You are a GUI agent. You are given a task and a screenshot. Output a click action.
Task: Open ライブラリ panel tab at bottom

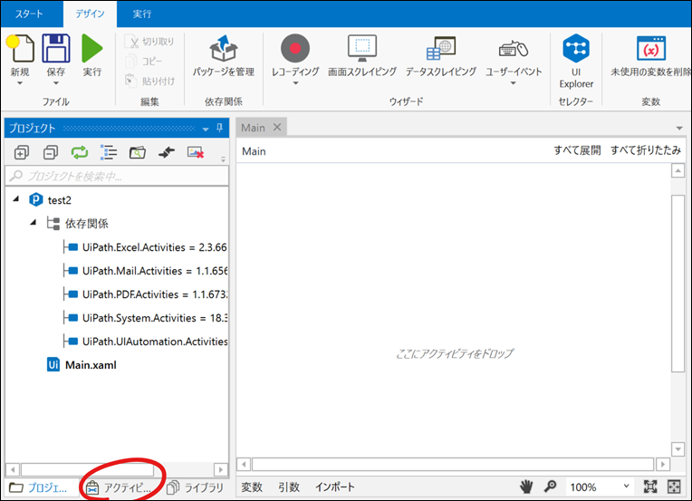click(195, 487)
